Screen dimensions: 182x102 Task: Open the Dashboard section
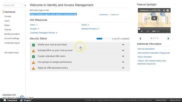coord(10,12)
